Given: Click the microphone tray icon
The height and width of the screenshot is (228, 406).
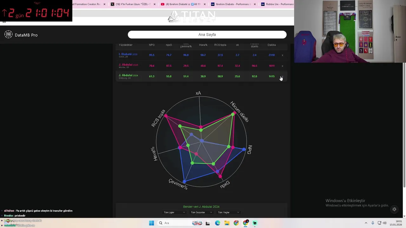Looking at the screenshot, I should pos(373,223).
